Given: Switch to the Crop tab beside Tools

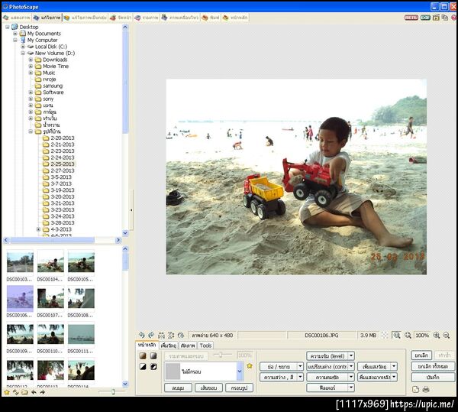Looking at the screenshot, I should click(x=188, y=345).
